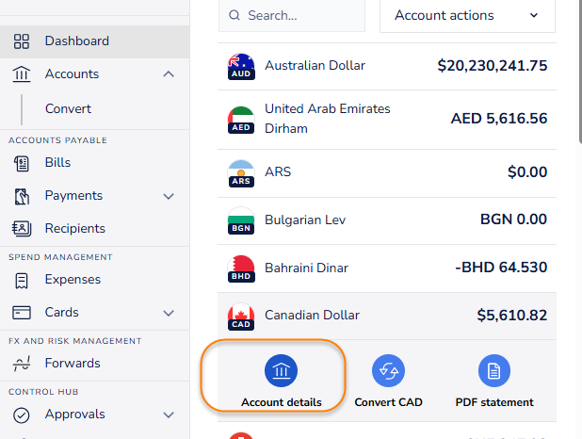The width and height of the screenshot is (582, 439).
Task: Select the United Arab Emirates Dirham row
Action: (386, 119)
